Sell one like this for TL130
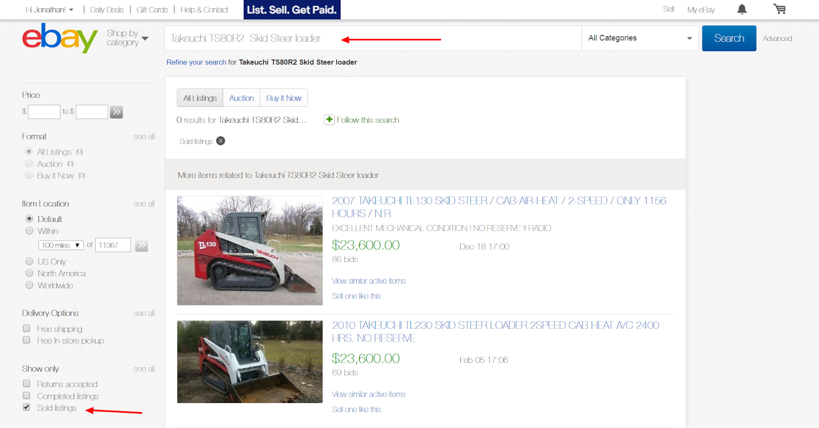 [356, 296]
